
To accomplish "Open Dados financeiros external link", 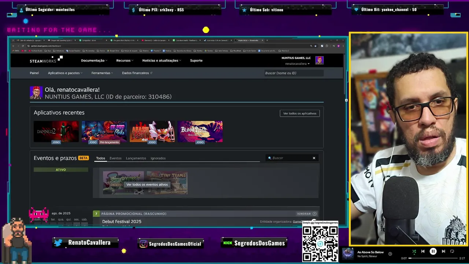I will click(x=137, y=73).
